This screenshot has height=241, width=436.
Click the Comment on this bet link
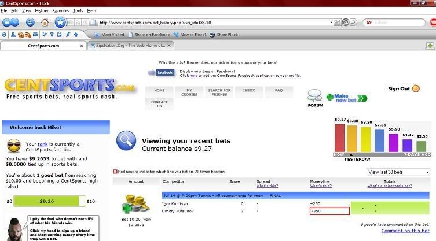[x=405, y=231]
